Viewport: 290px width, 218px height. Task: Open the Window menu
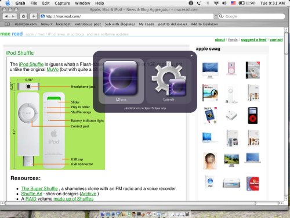(82, 3)
